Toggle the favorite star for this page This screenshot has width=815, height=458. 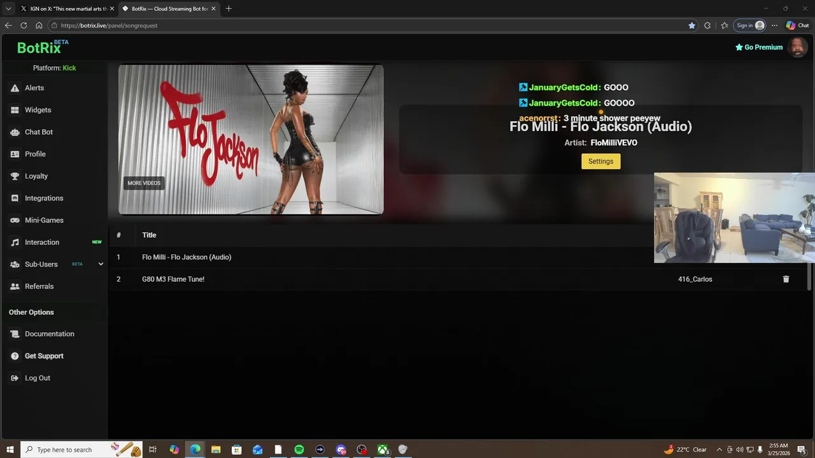[691, 25]
